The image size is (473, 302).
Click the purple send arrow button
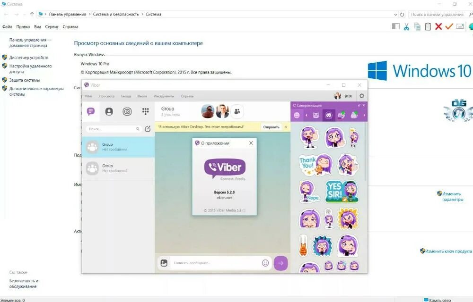tap(280, 263)
